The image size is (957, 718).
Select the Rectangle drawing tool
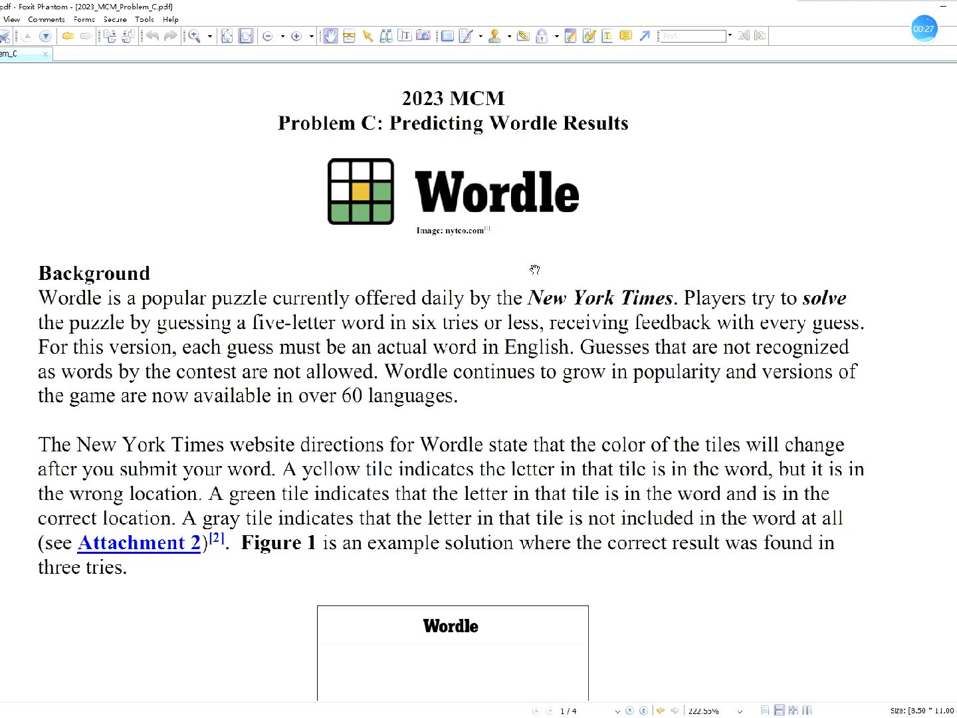(447, 36)
